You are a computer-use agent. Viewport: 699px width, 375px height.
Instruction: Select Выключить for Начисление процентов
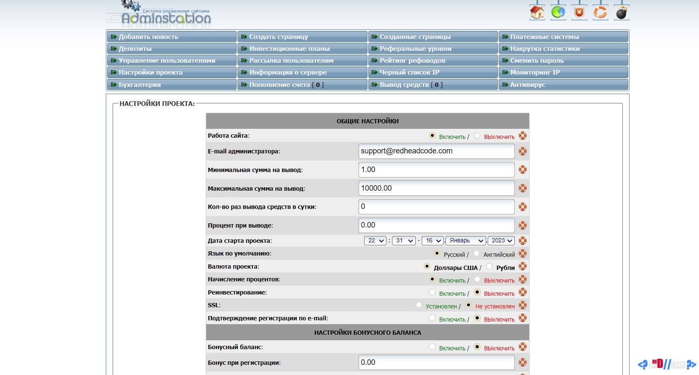click(x=477, y=279)
